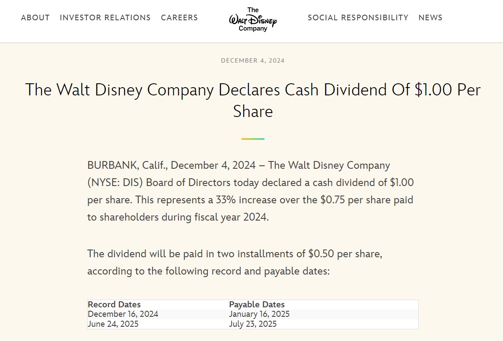503x341 pixels.
Task: Click the "$0.50 per share" text
Action: coord(345,253)
